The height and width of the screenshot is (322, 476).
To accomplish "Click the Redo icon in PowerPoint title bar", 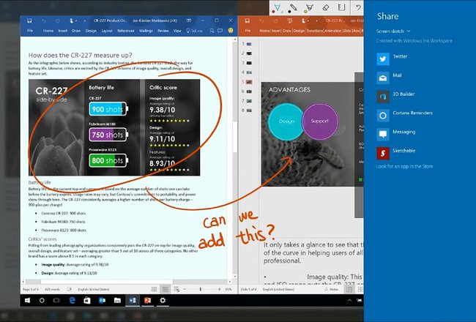I will coord(275,20).
